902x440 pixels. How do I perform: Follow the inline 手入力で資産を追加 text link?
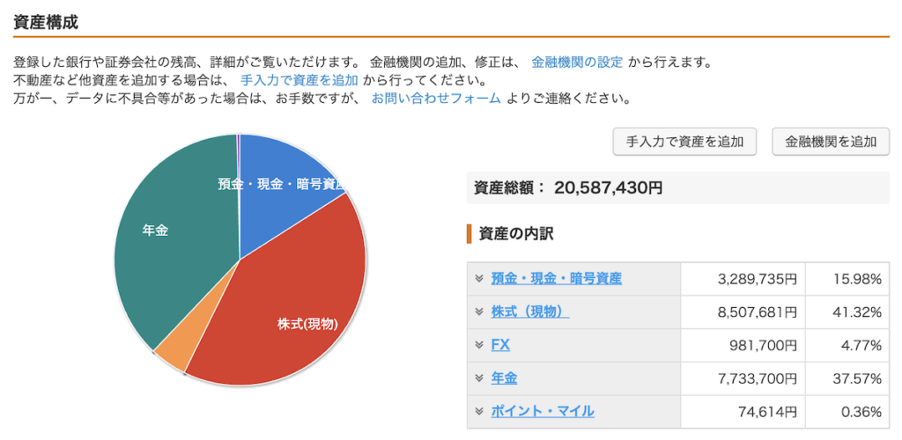299,80
